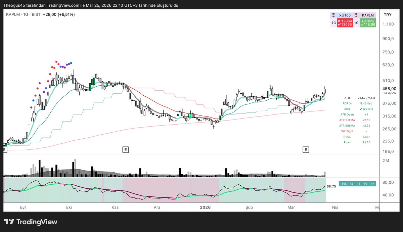Click the KAPLM · 1G · BIST symbol title
Viewport: 403px width, 232px height.
23,14
